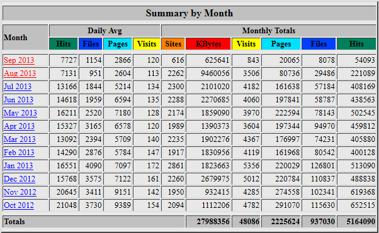Open the Aug 2013 monthly report link
This screenshot has width=379, height=233.
[20, 73]
